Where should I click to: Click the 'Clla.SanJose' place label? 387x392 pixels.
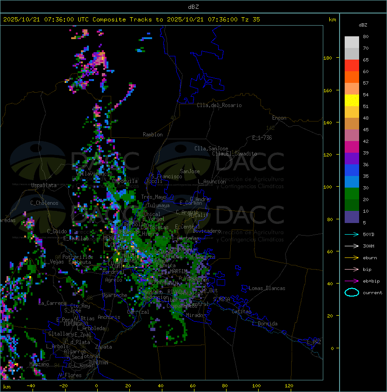click(211, 149)
